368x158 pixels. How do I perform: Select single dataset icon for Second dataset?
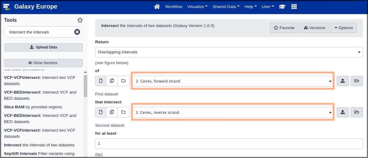pyautogui.click(x=101, y=112)
